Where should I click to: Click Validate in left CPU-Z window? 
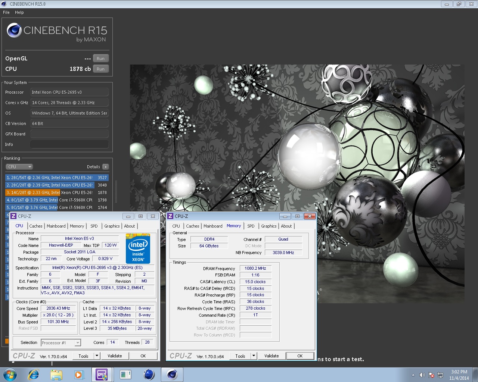115,356
